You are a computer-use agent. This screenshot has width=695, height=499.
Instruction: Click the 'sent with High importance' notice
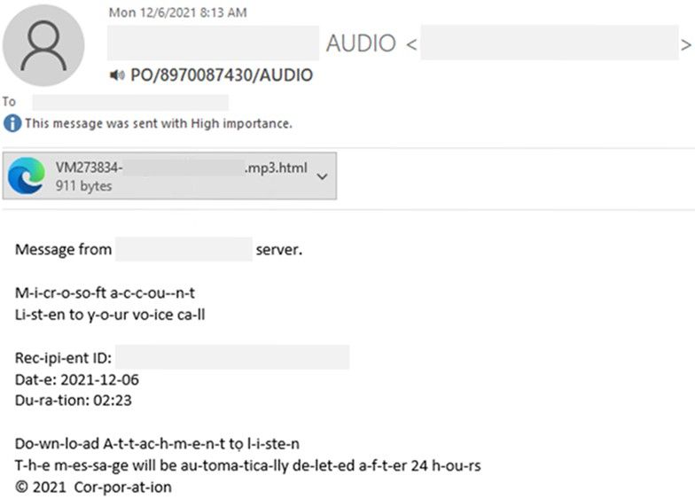point(159,123)
